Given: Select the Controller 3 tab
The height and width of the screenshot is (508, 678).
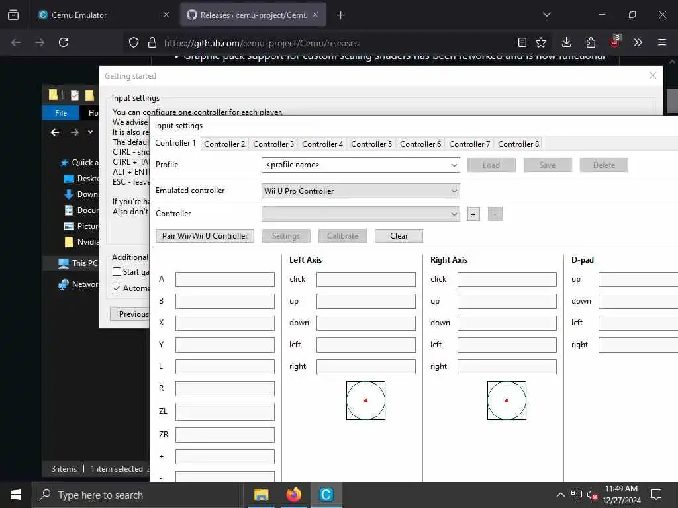Looking at the screenshot, I should pyautogui.click(x=273, y=144).
